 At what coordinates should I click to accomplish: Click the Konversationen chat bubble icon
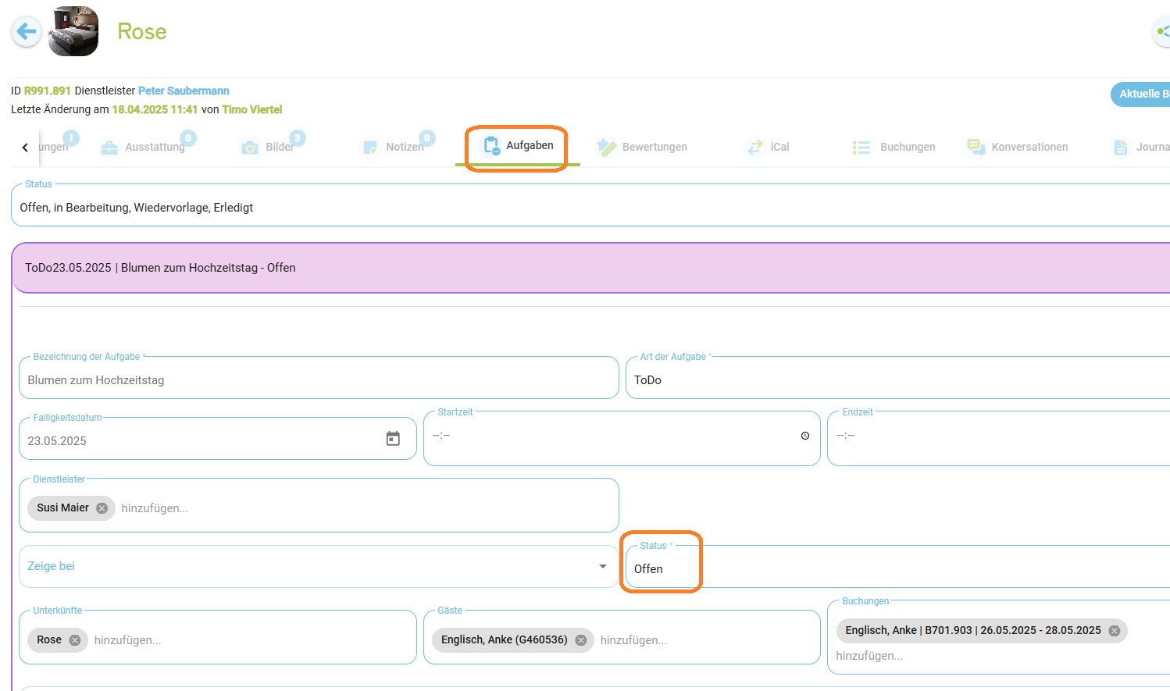tap(976, 147)
